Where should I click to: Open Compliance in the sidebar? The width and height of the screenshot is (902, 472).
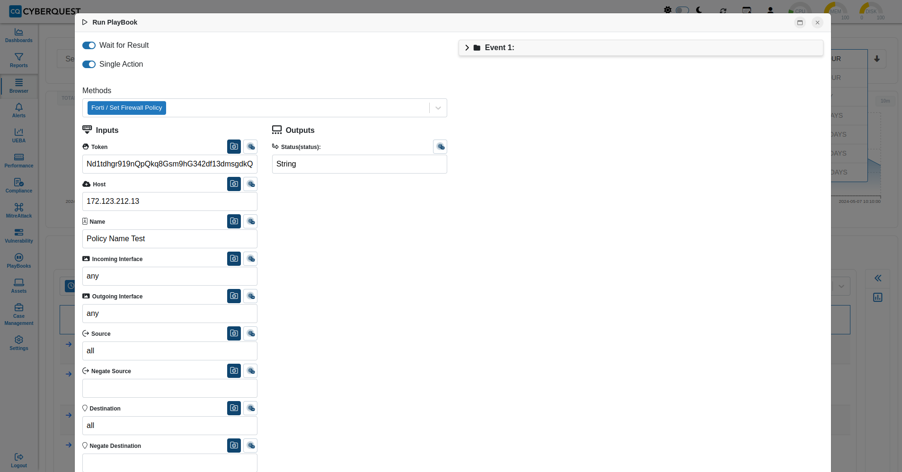(19, 186)
